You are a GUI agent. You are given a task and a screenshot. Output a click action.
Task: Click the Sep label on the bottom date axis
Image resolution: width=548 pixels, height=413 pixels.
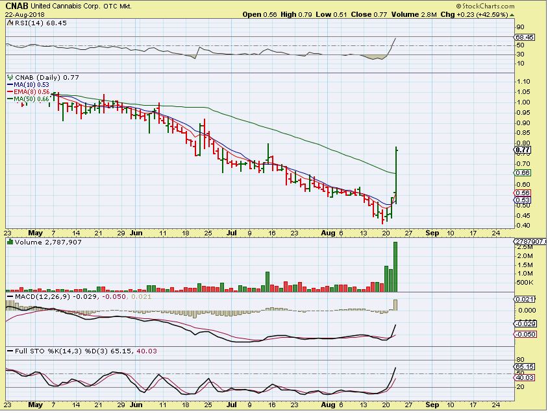click(432, 405)
